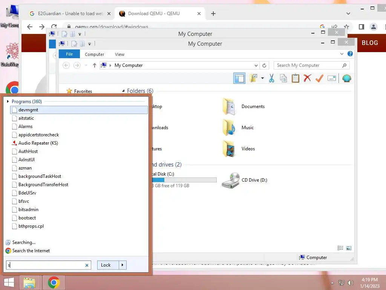Collapse the Folders (6) group
Screen dimensions: 386x290
point(123,91)
